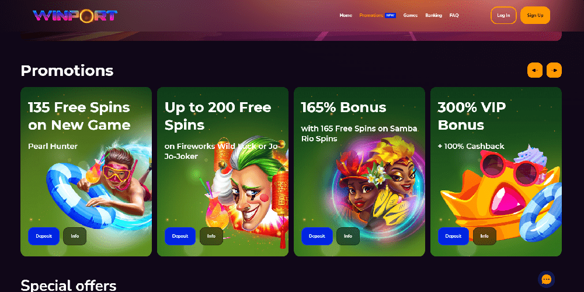View Info for Fireworks Wild Luck promotion
Screen dimensions: 584x292
point(211,236)
